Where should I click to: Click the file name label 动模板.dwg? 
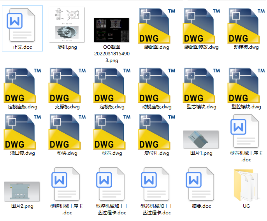tap(246, 47)
